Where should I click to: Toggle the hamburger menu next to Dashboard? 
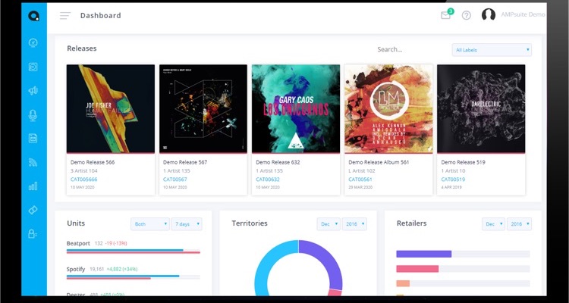[65, 16]
